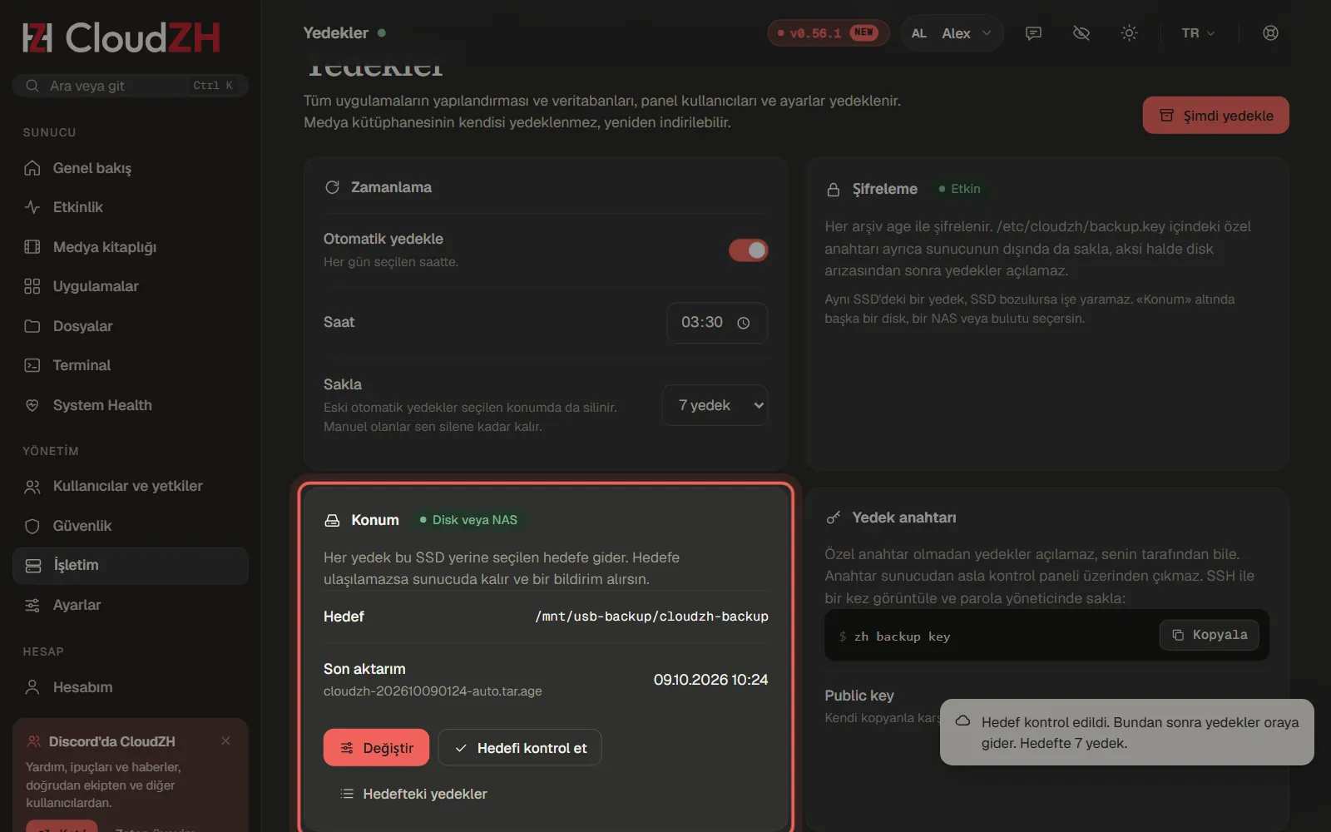Image resolution: width=1331 pixels, height=832 pixels.
Task: Open Dosyalar sidebar item
Action: point(130,326)
